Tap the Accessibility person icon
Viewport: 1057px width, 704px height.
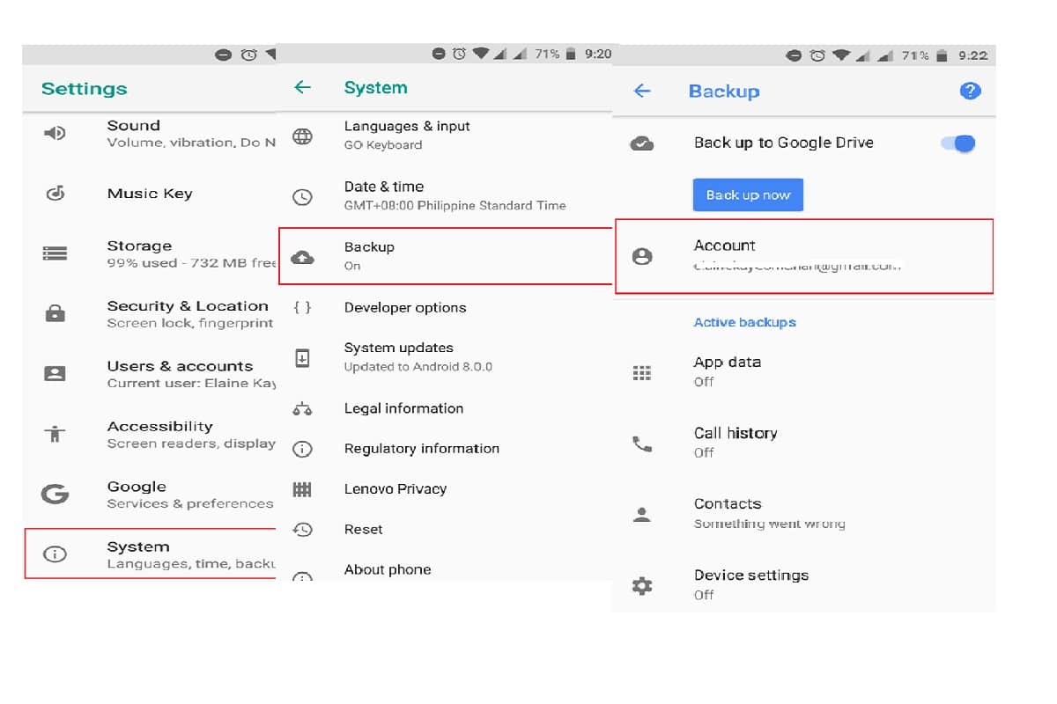point(55,433)
